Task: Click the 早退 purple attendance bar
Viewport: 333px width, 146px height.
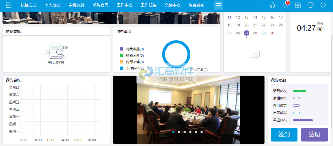Action: [303, 120]
